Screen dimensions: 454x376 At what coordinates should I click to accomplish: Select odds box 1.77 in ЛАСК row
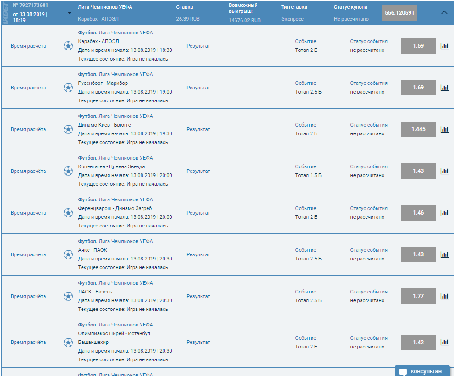pos(418,296)
